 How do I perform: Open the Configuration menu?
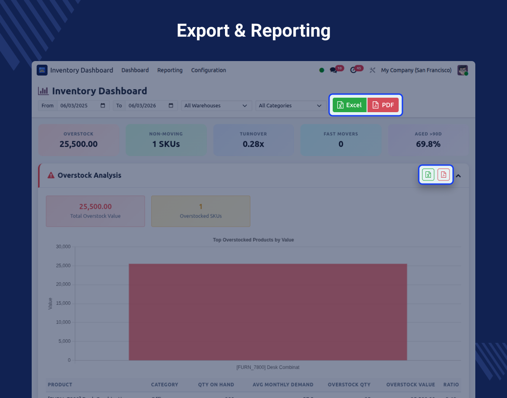point(209,70)
